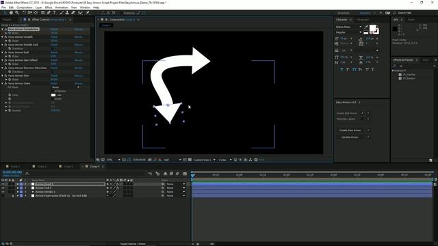Select the Clone Stamp tool

coord(67,13)
